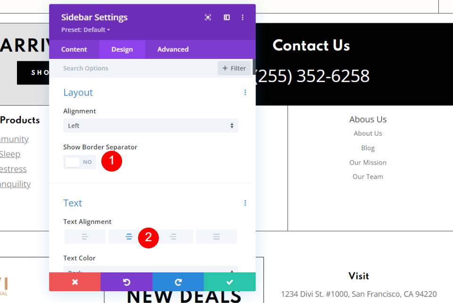Open the Text section options menu
Screen dimensions: 453x303
245,203
